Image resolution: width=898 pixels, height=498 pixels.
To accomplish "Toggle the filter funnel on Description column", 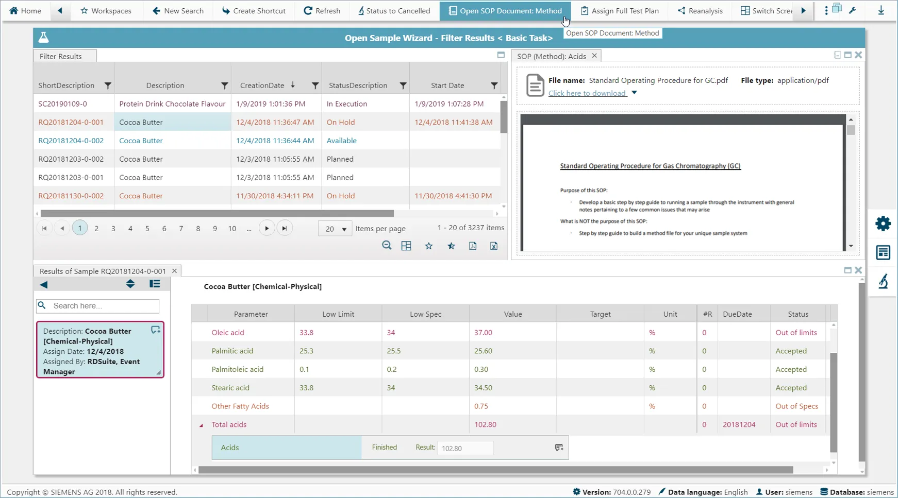I will point(224,86).
